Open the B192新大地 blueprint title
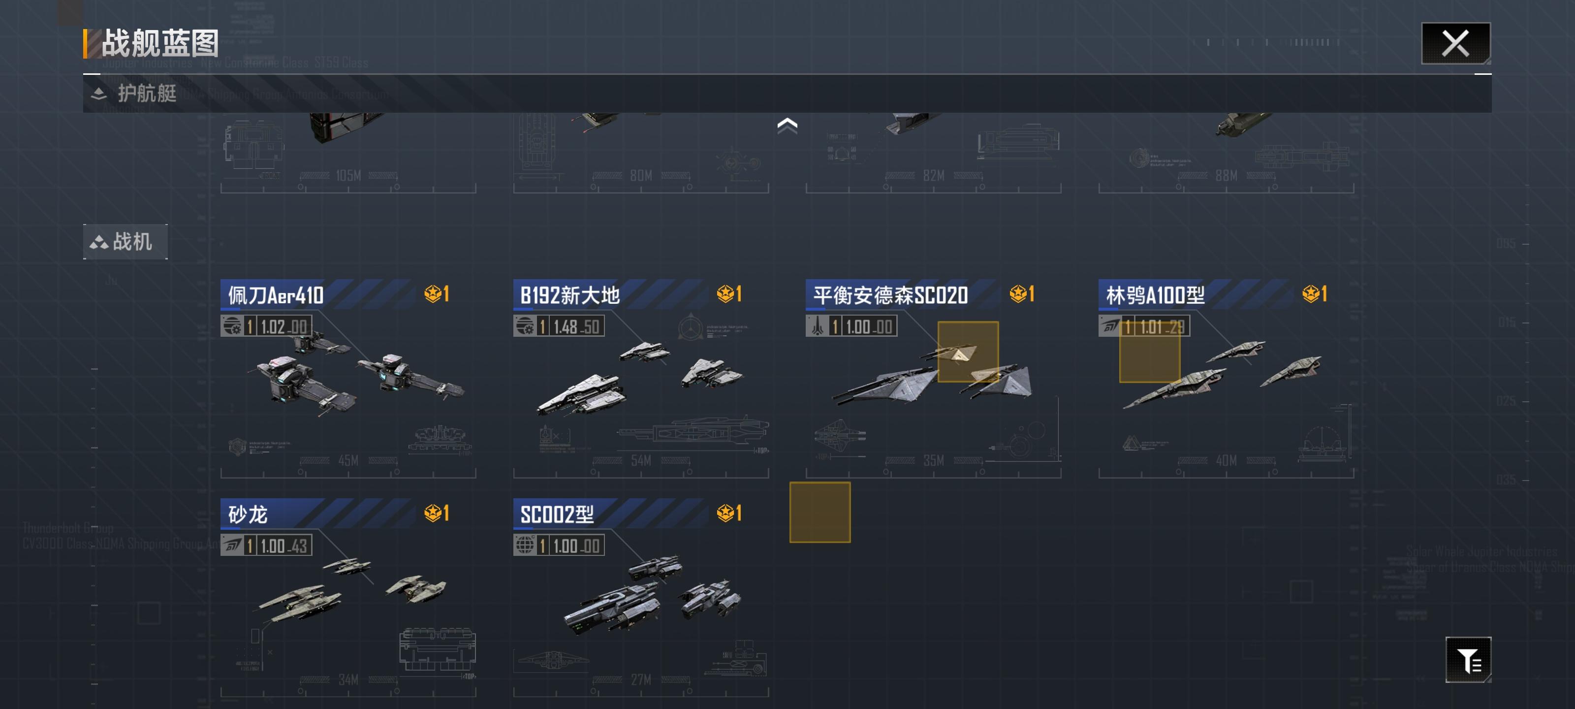The width and height of the screenshot is (1575, 709). point(570,295)
